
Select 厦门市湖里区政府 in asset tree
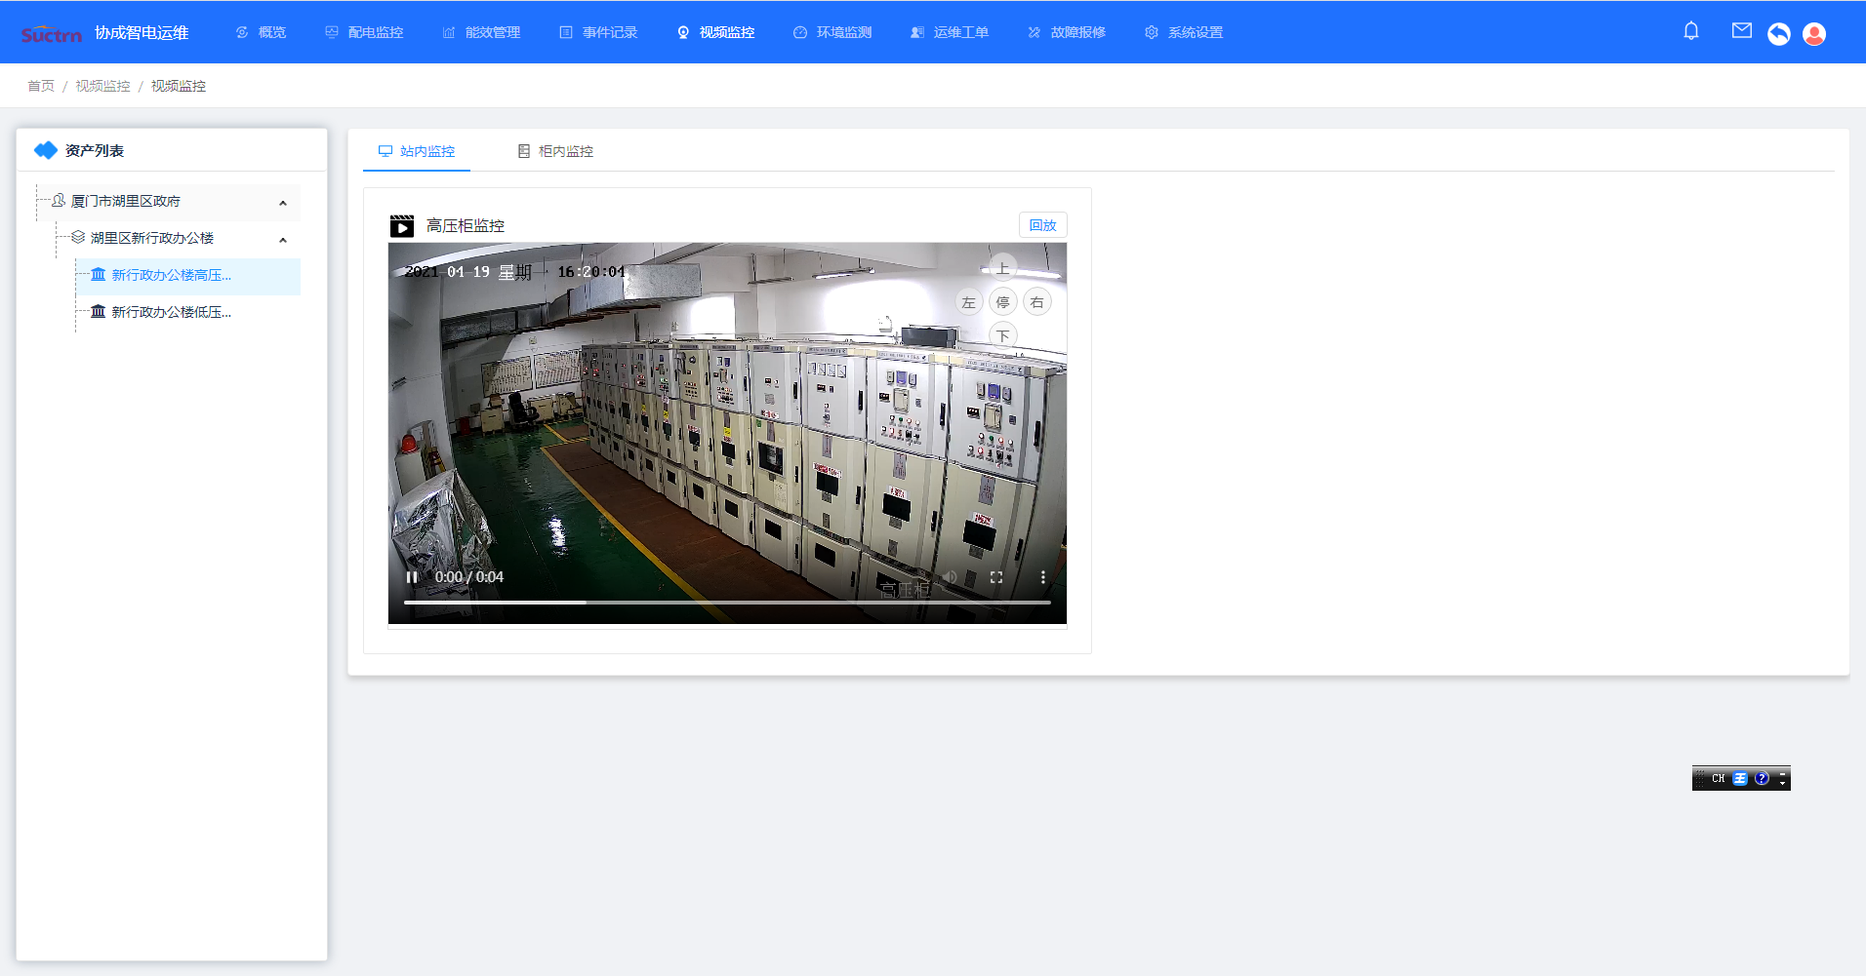125,201
